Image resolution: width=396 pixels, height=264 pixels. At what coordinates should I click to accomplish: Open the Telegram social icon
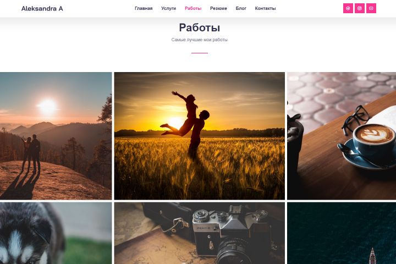(348, 8)
